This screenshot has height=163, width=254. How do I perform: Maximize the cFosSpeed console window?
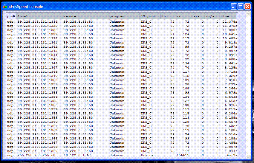tap(241, 7)
